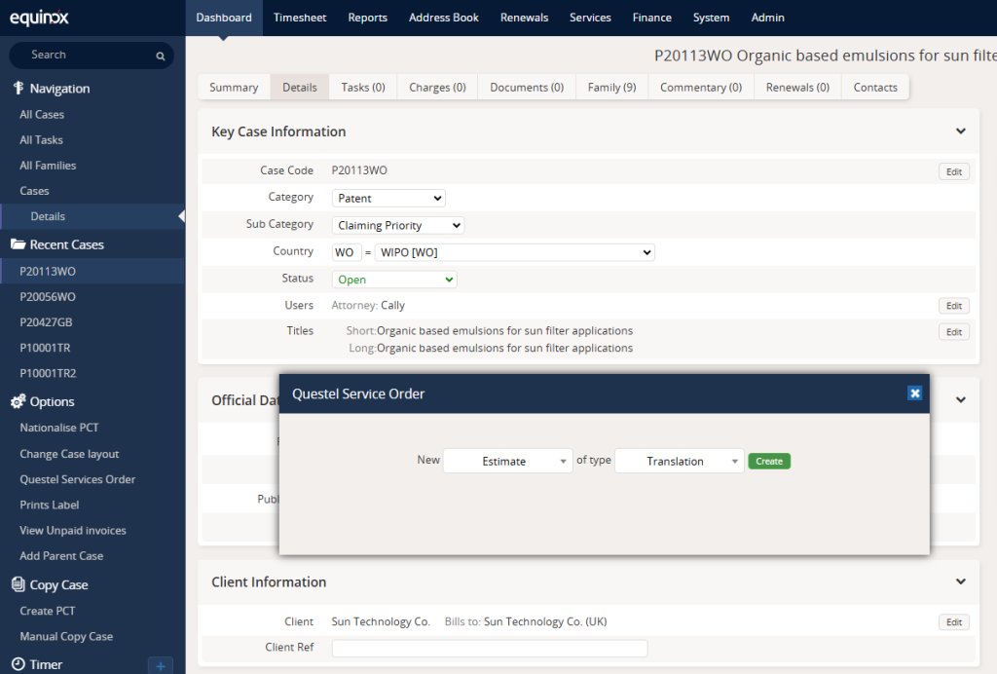
Task: Collapse the sidebar using the arrow handle
Action: pyautogui.click(x=181, y=216)
